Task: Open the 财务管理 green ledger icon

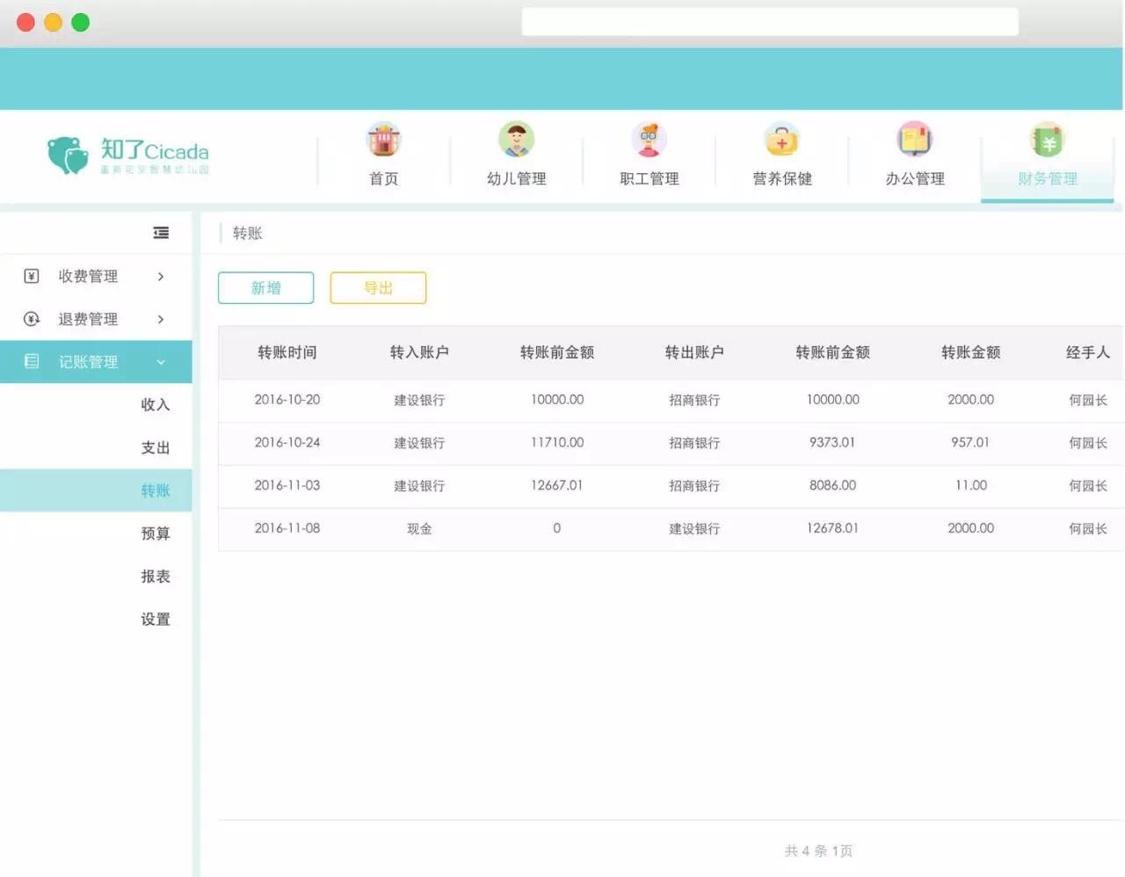Action: coord(1047,140)
